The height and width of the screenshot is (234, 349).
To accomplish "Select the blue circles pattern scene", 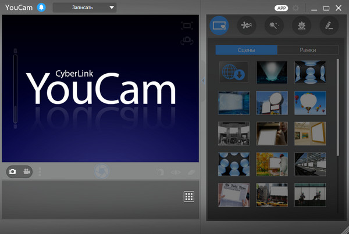I will tap(234, 164).
